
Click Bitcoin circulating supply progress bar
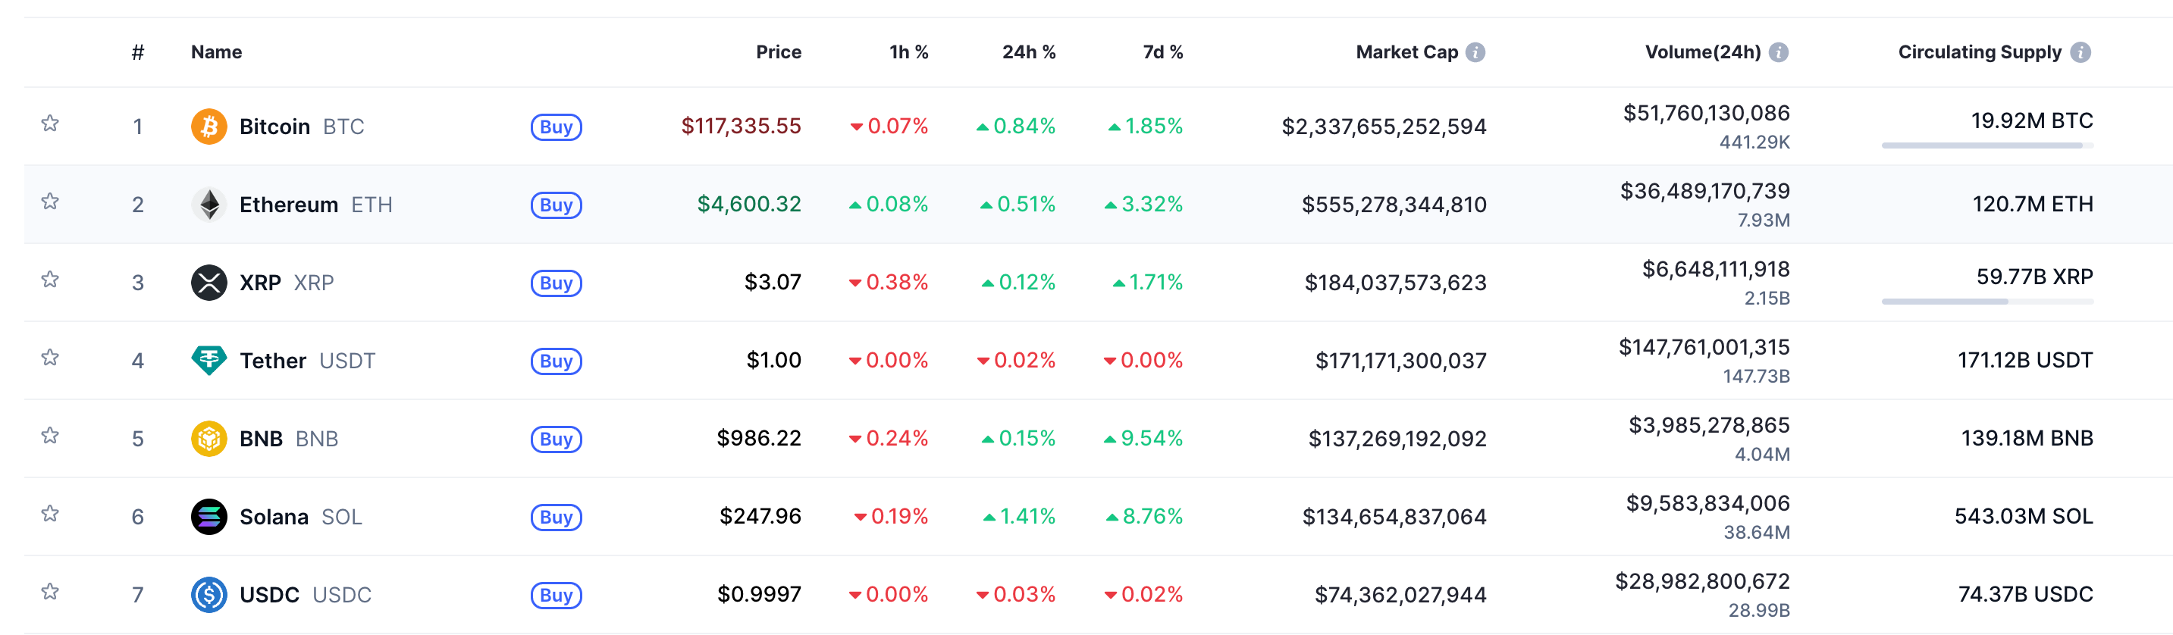click(x=1986, y=145)
